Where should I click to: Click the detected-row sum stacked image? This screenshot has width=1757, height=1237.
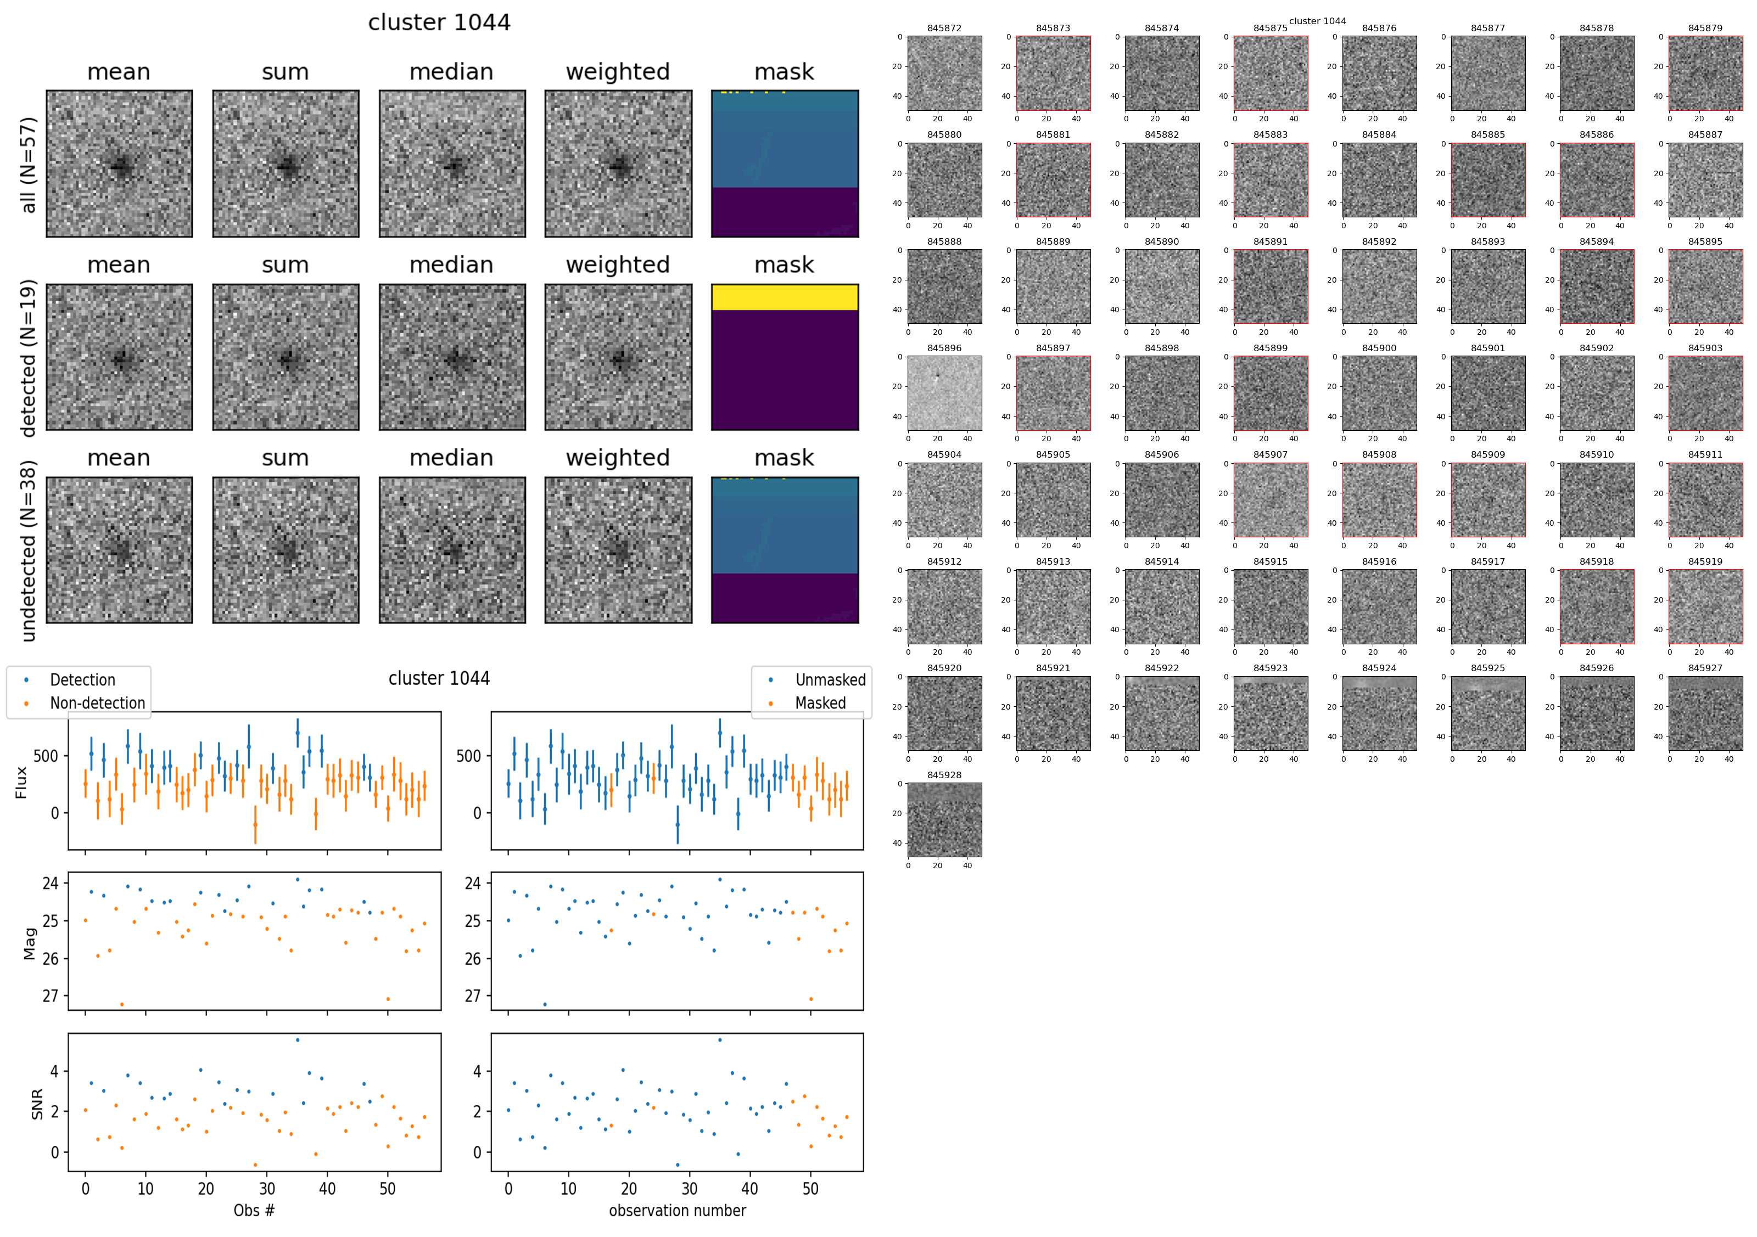click(286, 357)
